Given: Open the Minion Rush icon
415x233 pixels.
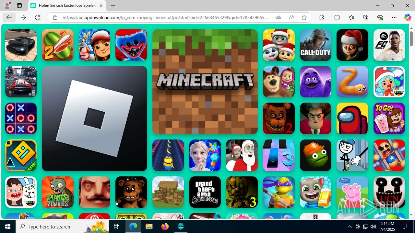Looking at the screenshot, I should [x=168, y=155].
